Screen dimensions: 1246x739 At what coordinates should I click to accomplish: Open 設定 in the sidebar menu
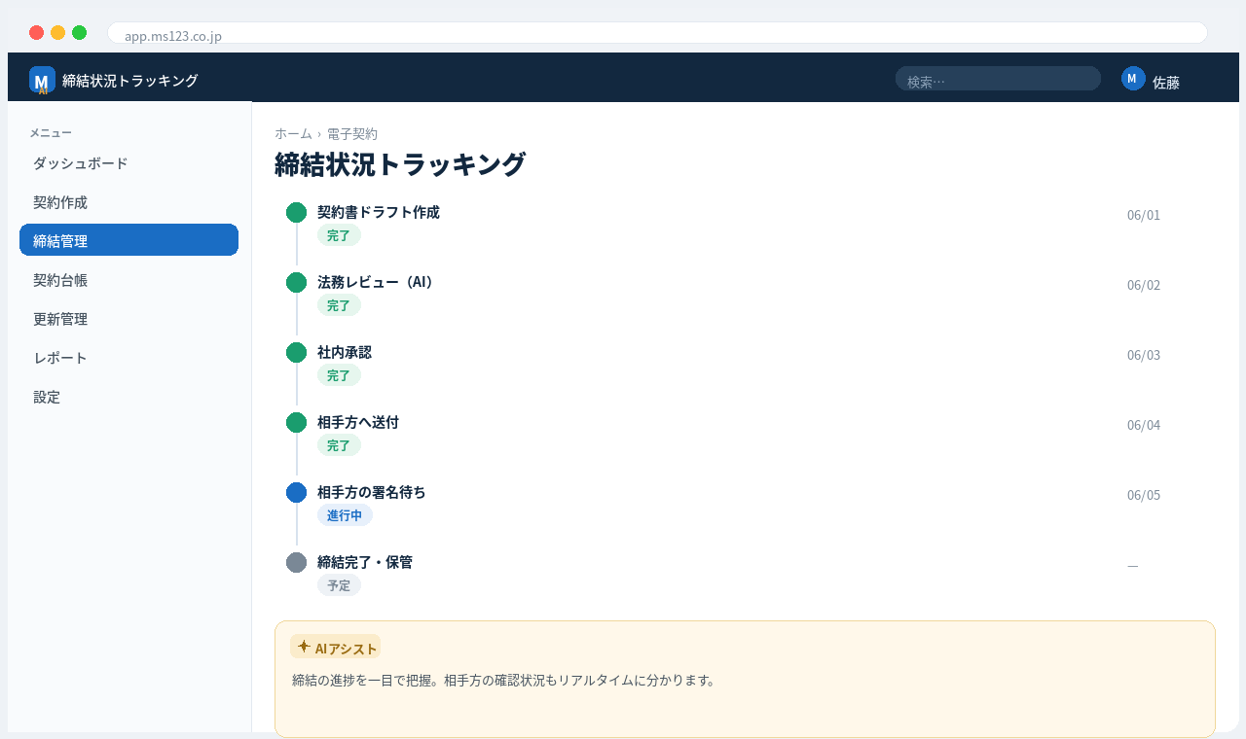pyautogui.click(x=128, y=396)
